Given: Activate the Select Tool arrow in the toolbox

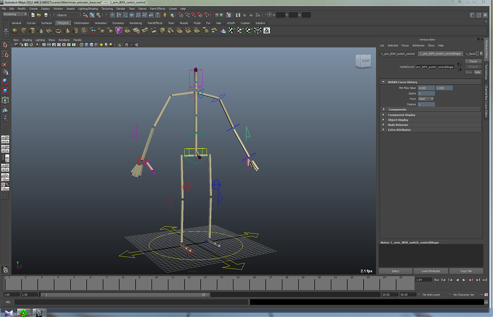Looking at the screenshot, I should [x=5, y=45].
